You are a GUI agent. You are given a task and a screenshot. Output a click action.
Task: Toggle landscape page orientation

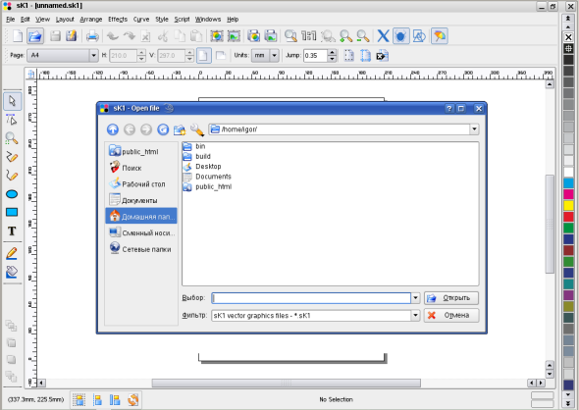(x=221, y=56)
